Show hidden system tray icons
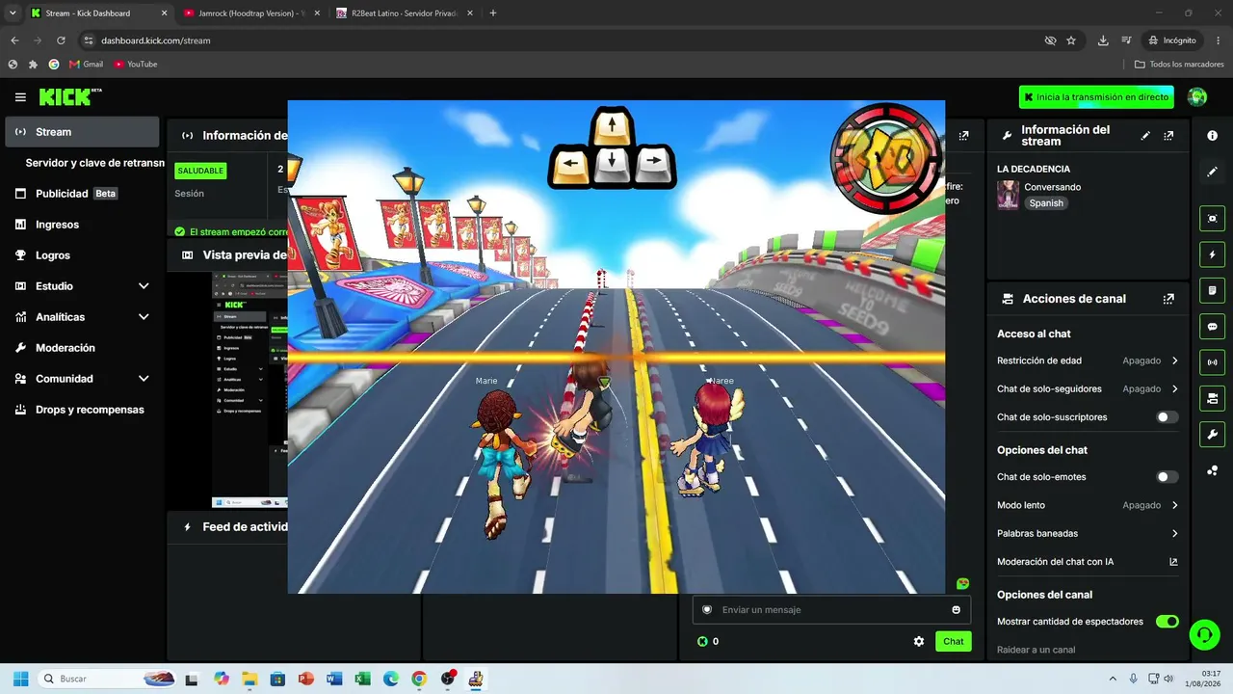The height and width of the screenshot is (694, 1233). coord(1113,679)
